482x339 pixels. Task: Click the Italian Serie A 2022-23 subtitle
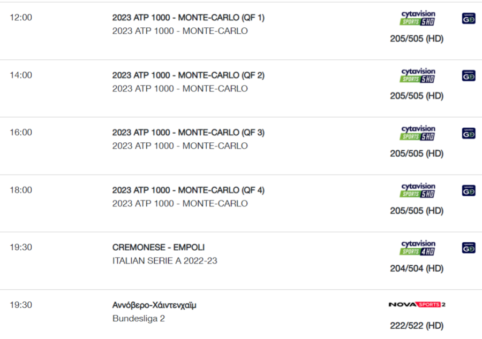coord(164,261)
